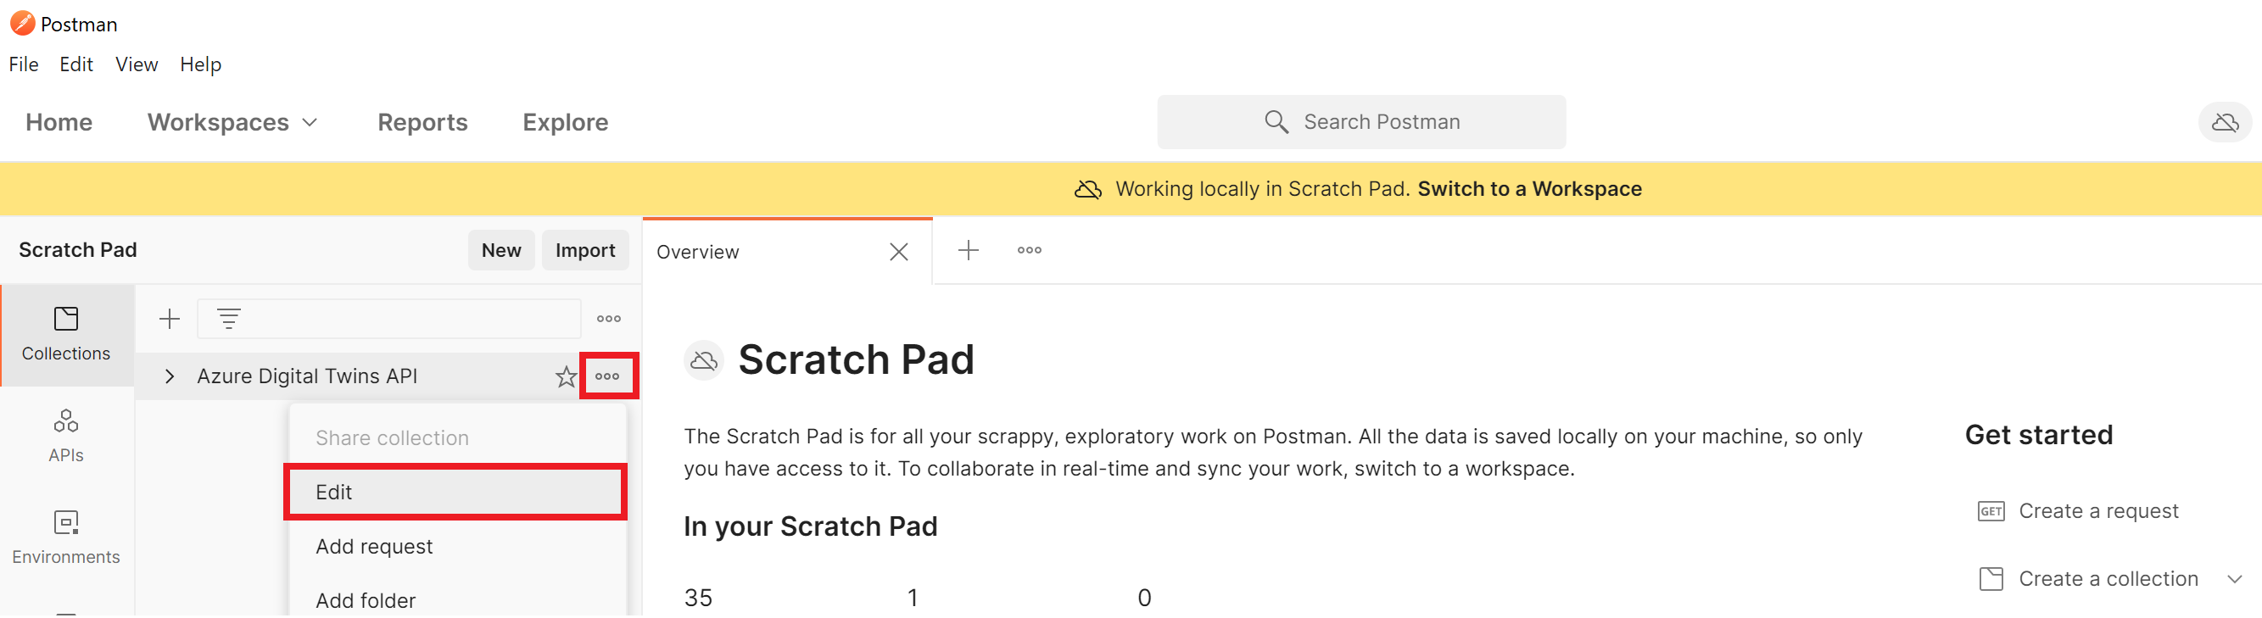Open Azure Digital Twins API actions menu
The image size is (2262, 618).
[x=607, y=376]
